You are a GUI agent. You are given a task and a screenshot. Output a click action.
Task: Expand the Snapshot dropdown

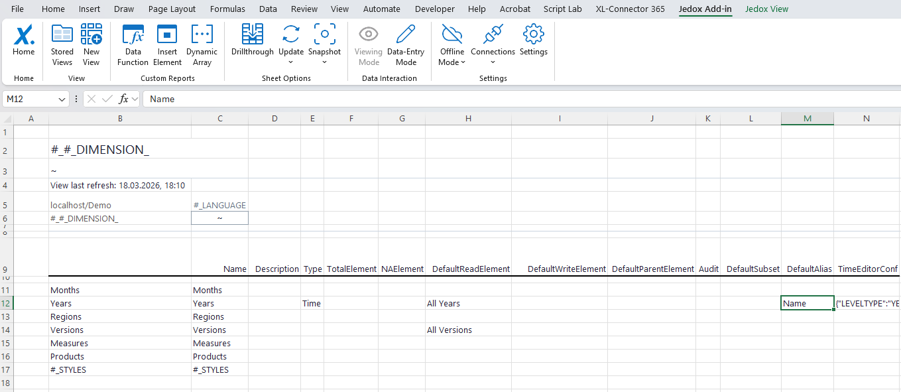pos(324,62)
